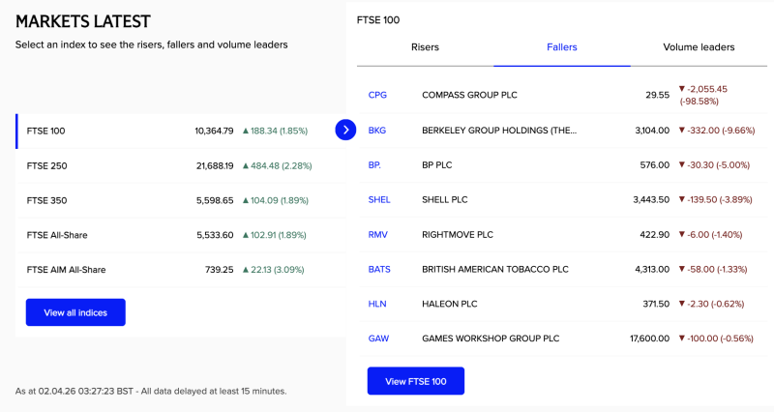This screenshot has width=774, height=412.
Task: Click the blue chevron arrow beside FTSE 100
Action: [x=345, y=130]
